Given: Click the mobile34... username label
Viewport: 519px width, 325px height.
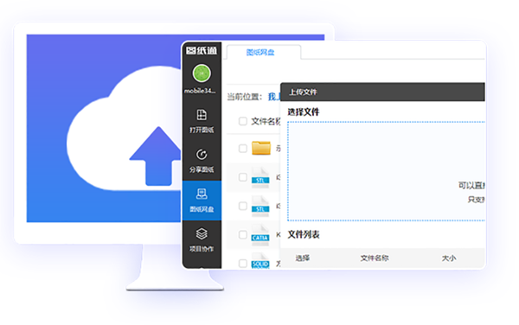Looking at the screenshot, I should [200, 91].
